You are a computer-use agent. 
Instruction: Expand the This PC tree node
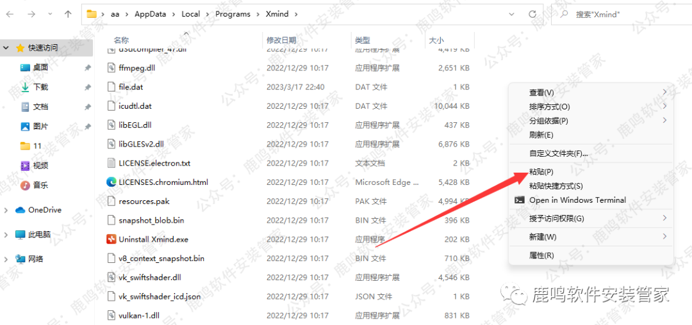click(6, 234)
